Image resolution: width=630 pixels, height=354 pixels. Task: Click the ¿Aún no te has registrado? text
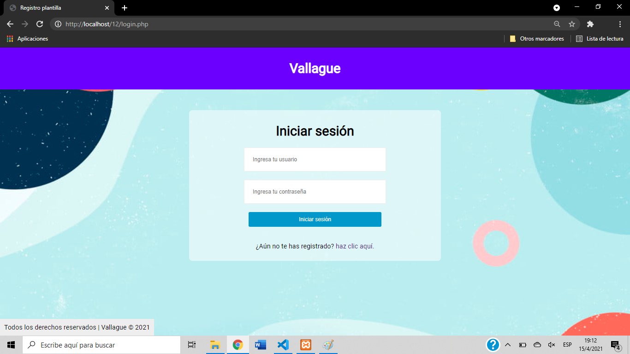[295, 246]
